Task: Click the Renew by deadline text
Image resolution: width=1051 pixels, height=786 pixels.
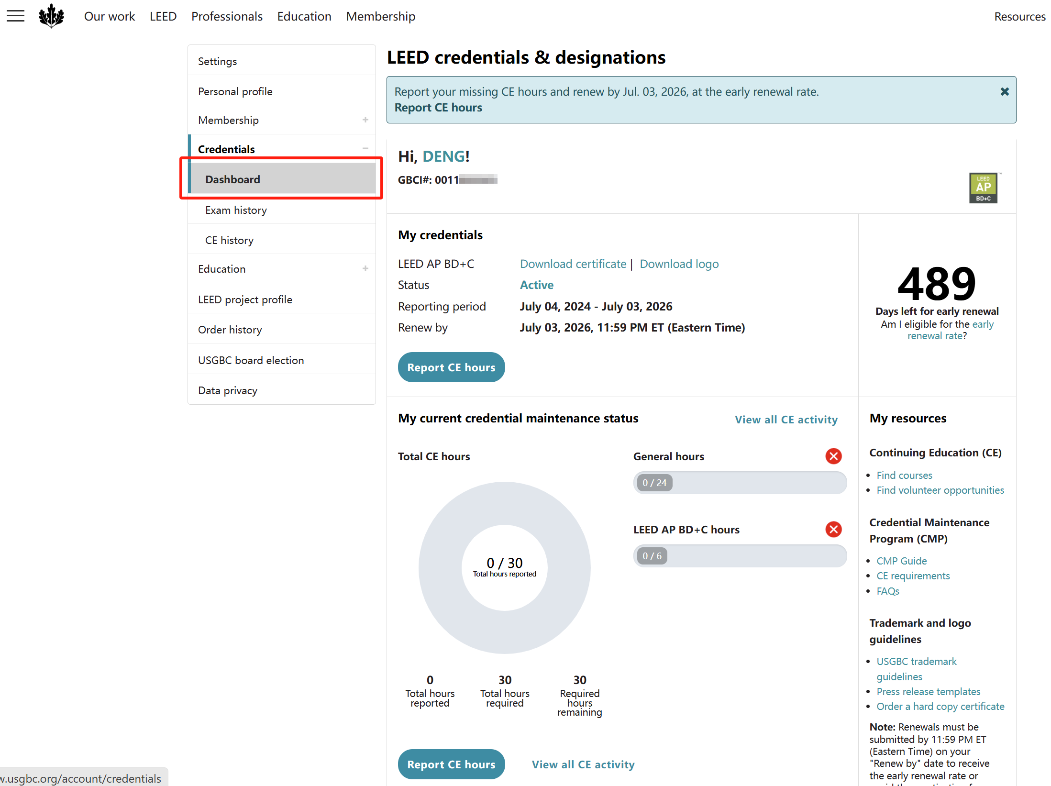Action: [632, 328]
